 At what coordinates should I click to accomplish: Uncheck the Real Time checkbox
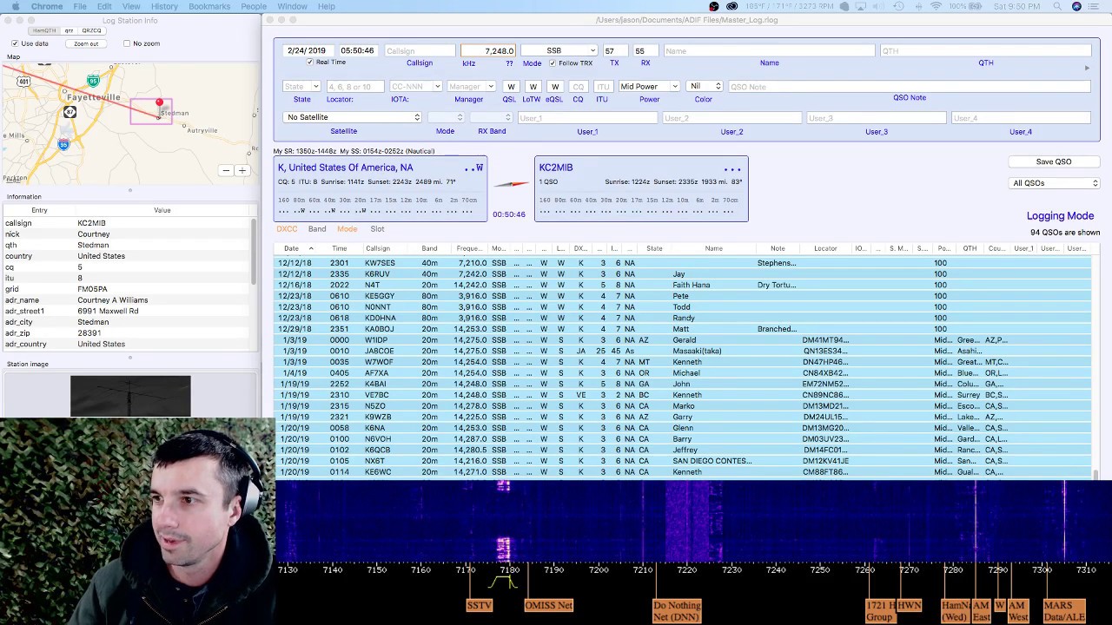tap(310, 62)
